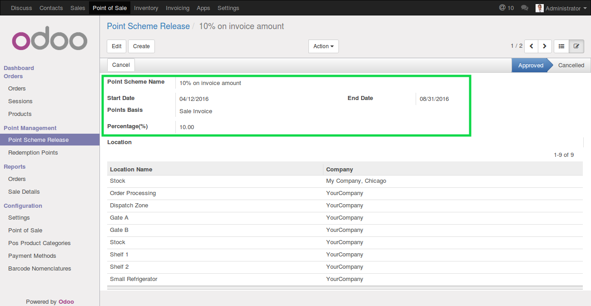This screenshot has width=591, height=306.
Task: Click the percentage value 10.00
Action: click(187, 127)
